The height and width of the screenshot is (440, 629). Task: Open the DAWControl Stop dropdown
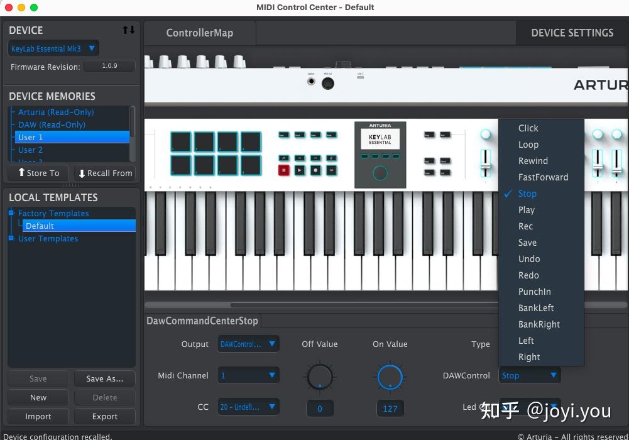click(529, 375)
